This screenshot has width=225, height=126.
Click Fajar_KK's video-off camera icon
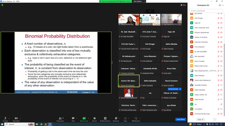click(221, 23)
